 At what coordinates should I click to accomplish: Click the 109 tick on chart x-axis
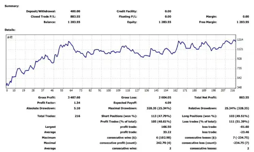click(x=118, y=91)
